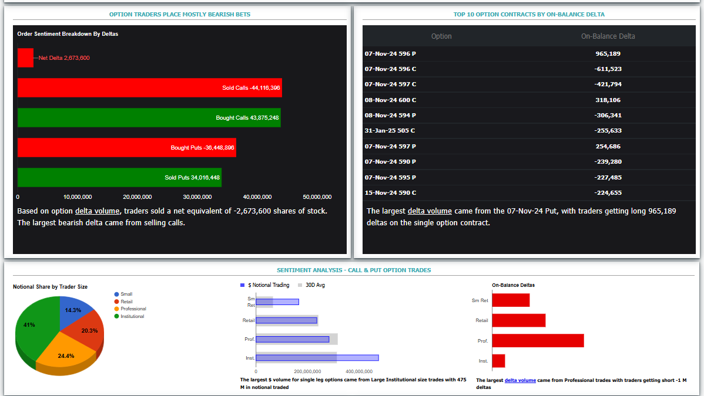This screenshot has height=396, width=704.
Task: Click the Retail notional trading bar
Action: point(286,320)
